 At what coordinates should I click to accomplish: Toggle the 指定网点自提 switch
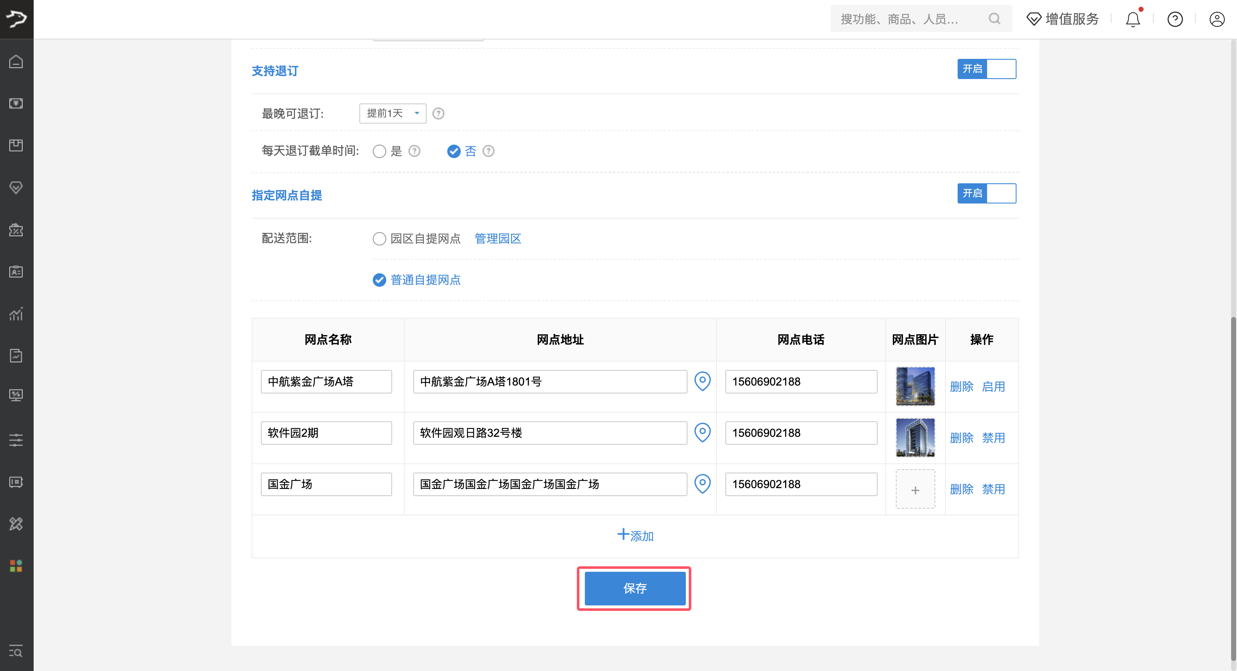click(986, 193)
